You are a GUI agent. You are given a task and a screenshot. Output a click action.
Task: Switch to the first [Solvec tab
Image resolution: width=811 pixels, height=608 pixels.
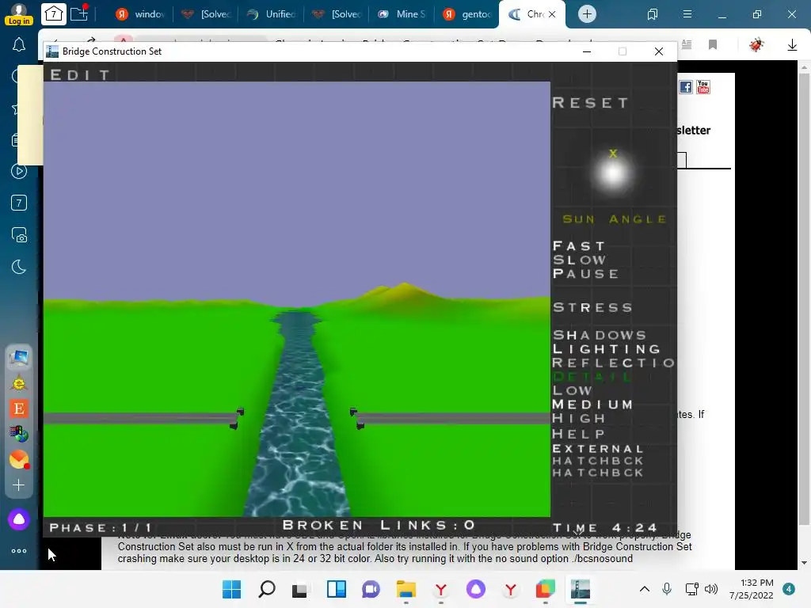(206, 14)
